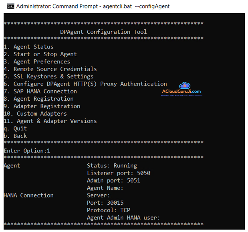Click Agent & Adapter Versions line

pyautogui.click(x=50, y=121)
